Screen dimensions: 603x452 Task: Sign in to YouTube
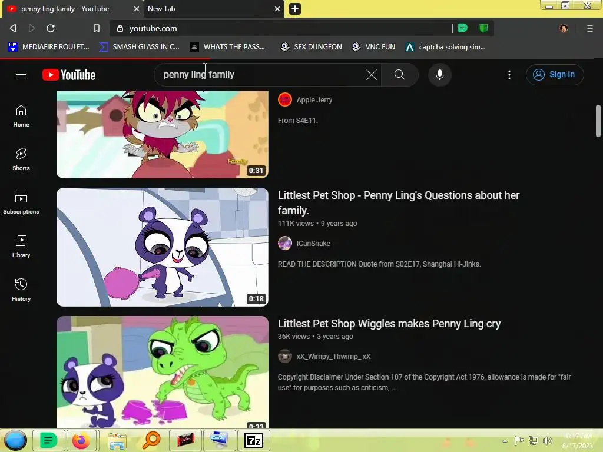pyautogui.click(x=555, y=75)
